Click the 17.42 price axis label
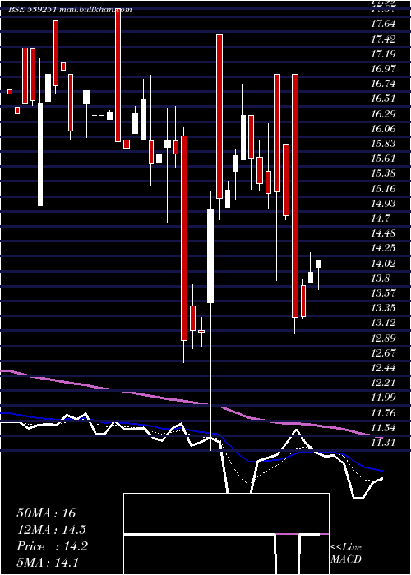The image size is (411, 575). click(x=383, y=39)
